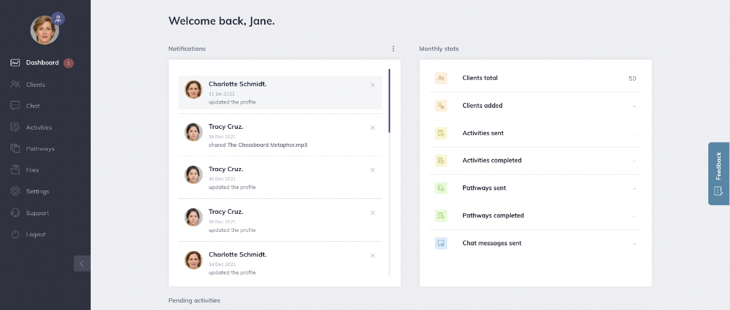Select Logout in the sidebar

(36, 234)
